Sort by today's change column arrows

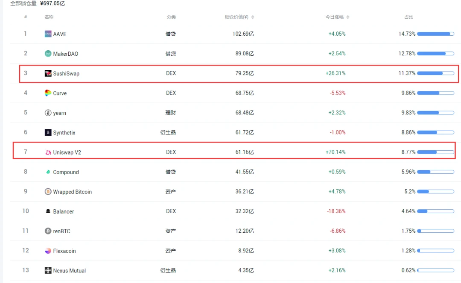pyautogui.click(x=348, y=17)
